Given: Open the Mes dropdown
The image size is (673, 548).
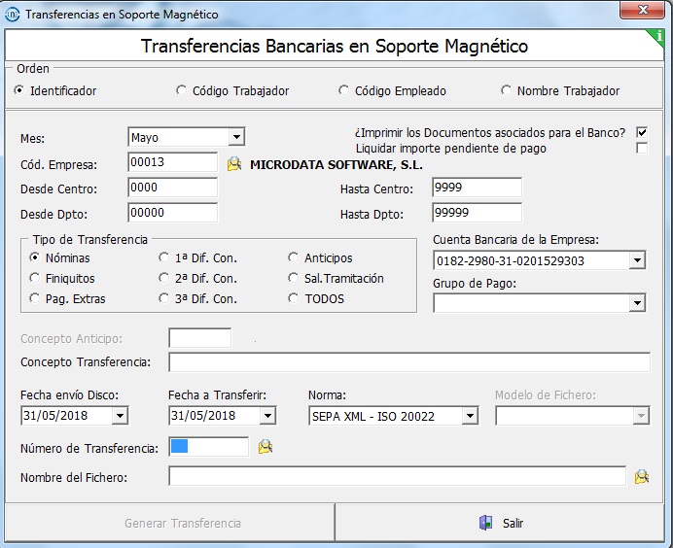Looking at the screenshot, I should pyautogui.click(x=236, y=138).
